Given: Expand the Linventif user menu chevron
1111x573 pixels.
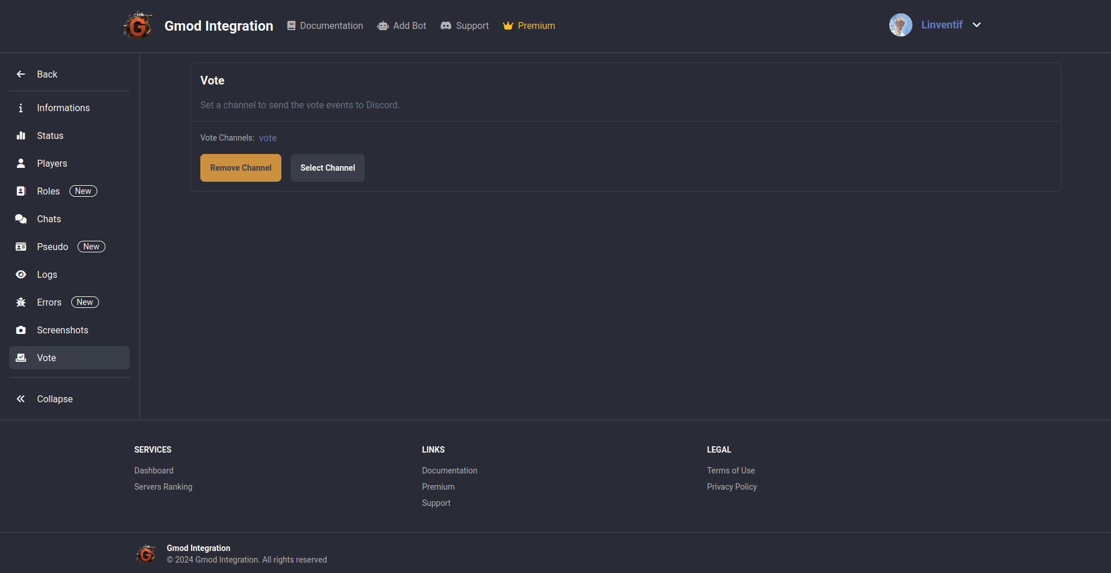Looking at the screenshot, I should coord(977,25).
